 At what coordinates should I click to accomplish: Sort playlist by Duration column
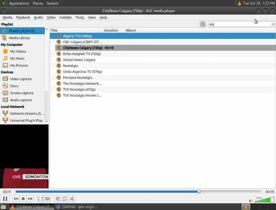114,30
